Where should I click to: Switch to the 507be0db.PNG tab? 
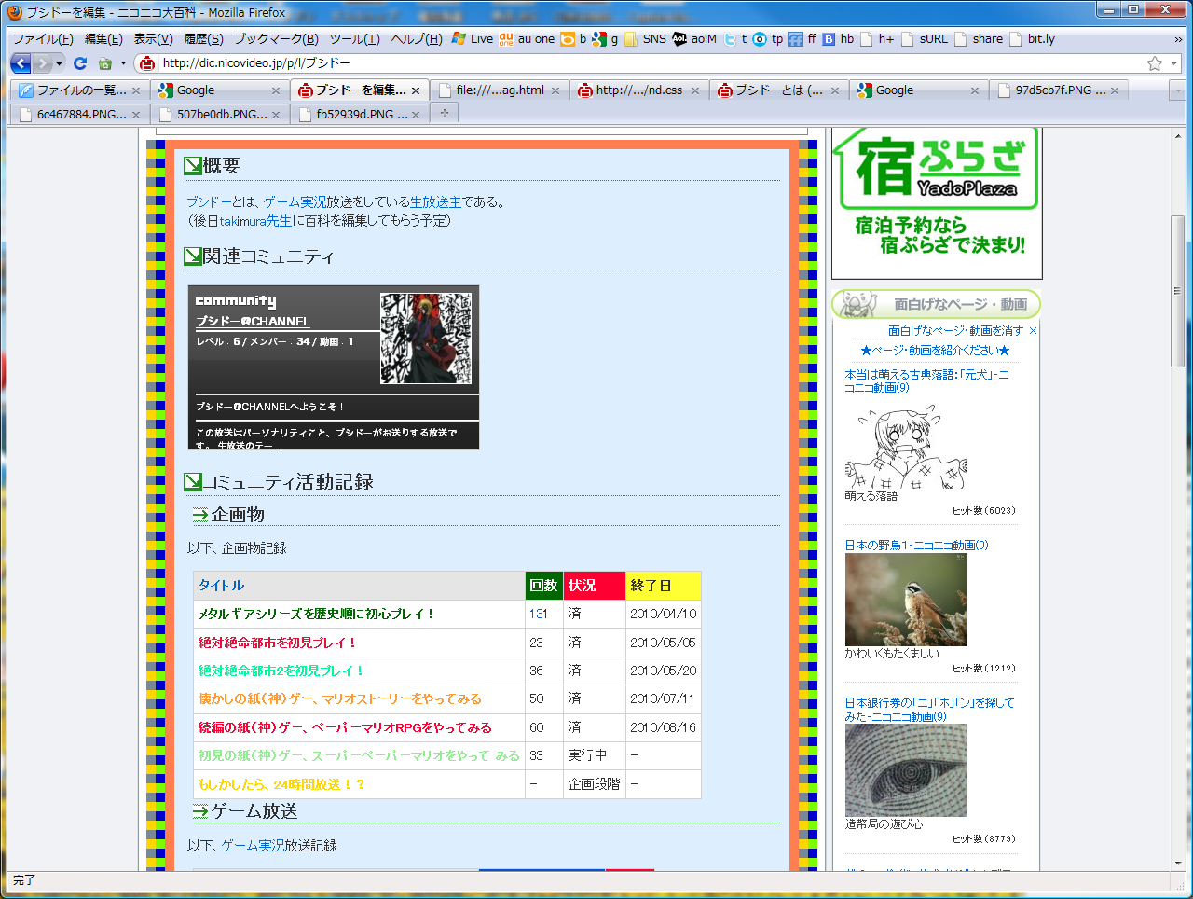pos(218,114)
